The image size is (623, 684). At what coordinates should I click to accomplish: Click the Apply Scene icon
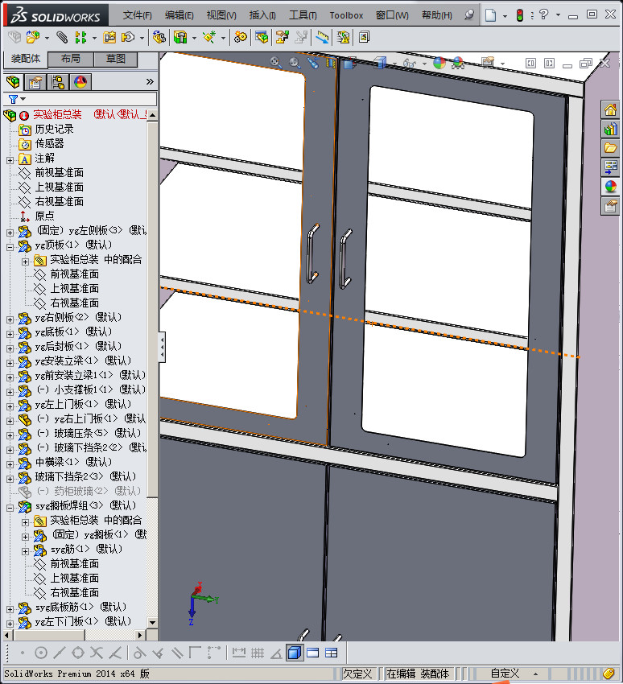458,64
